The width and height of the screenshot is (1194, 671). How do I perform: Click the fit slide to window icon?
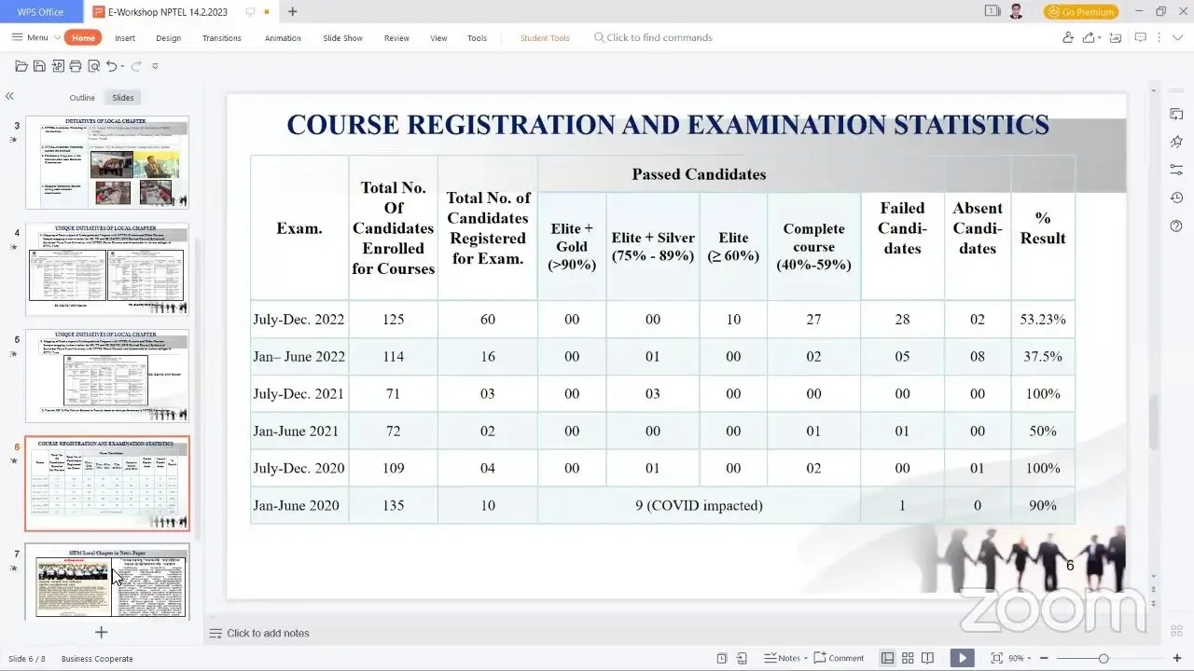(996, 658)
